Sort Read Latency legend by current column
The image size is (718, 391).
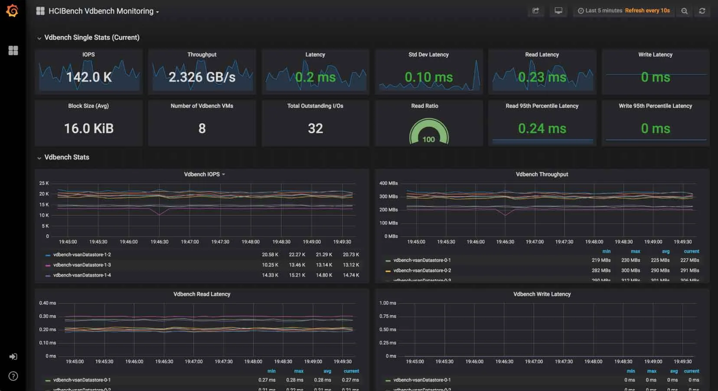[351, 371]
